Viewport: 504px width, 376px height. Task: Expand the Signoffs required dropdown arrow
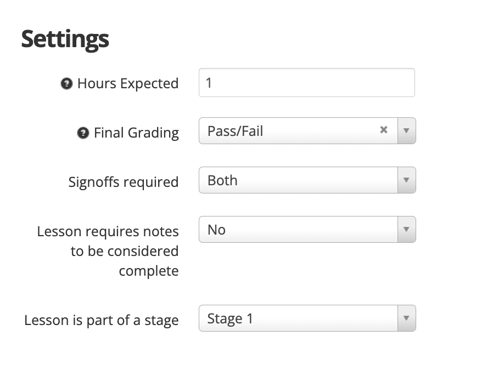point(407,180)
